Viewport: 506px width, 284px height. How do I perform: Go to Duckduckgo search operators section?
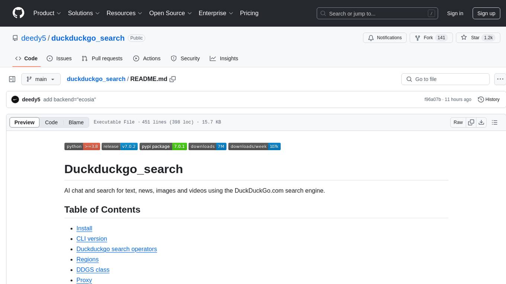116,249
